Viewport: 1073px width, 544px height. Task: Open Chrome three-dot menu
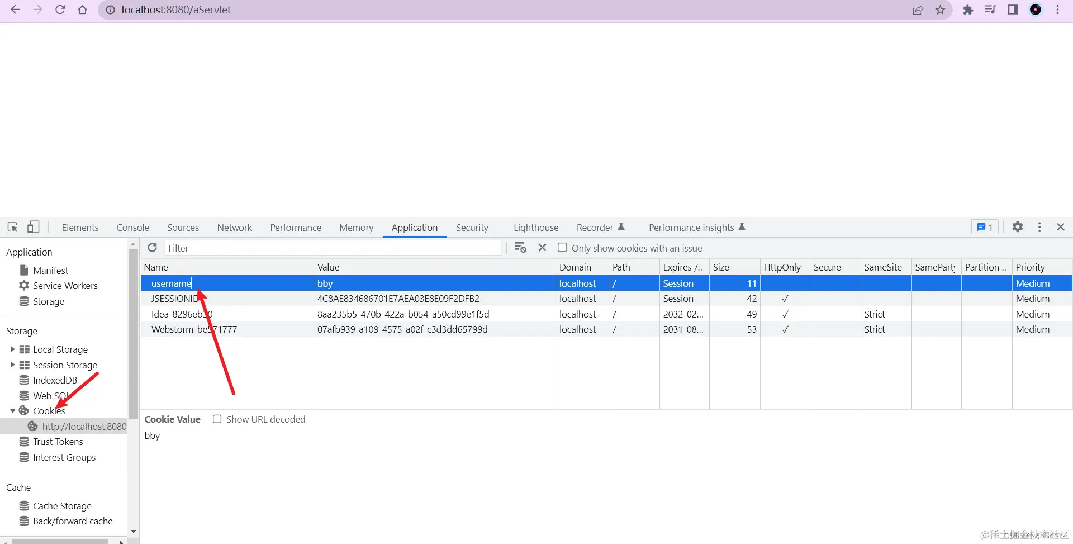coord(1058,10)
